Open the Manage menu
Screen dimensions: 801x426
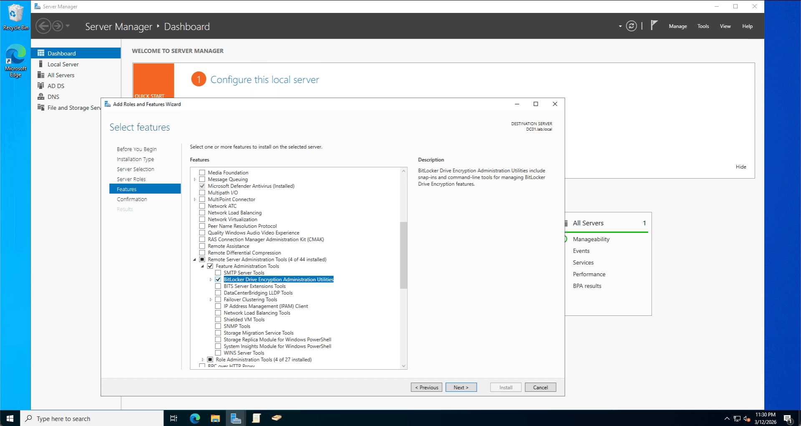(677, 26)
